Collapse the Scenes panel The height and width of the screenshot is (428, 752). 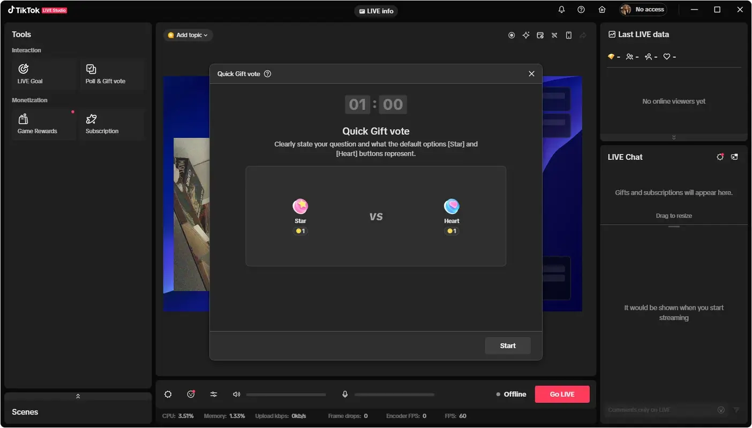(x=78, y=396)
